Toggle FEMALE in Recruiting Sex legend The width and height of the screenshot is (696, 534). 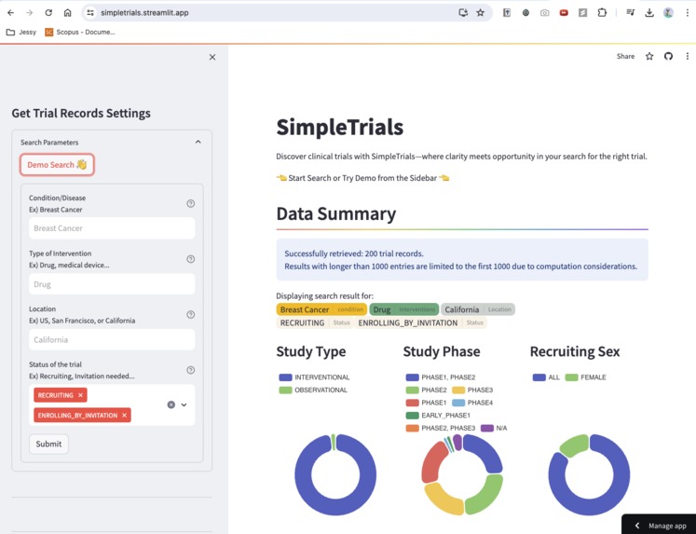coord(586,377)
